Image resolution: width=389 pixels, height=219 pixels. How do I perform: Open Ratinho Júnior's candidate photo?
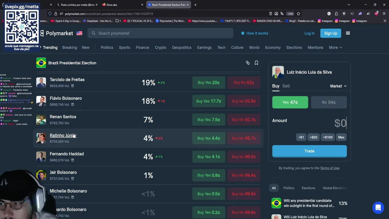(x=41, y=138)
